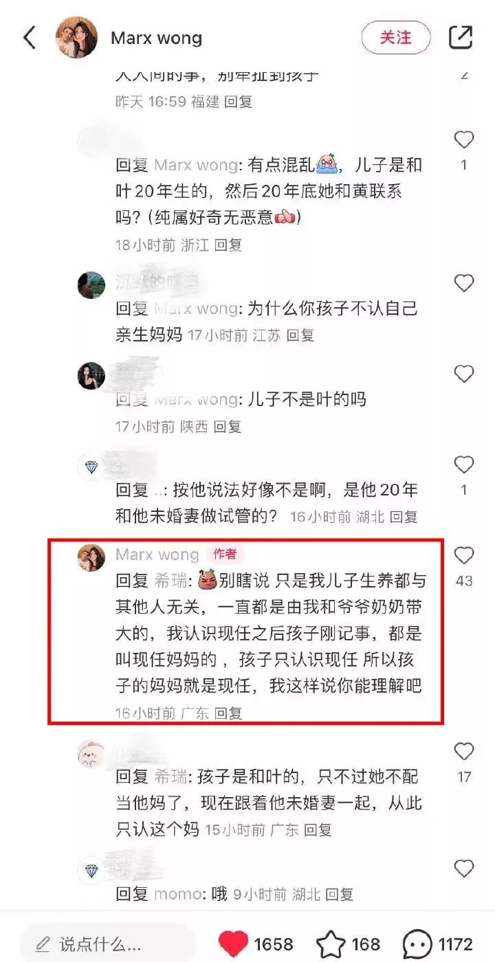Like the 16小时前 湖北 comment
Viewport: 495px width, 962px height.
[464, 465]
